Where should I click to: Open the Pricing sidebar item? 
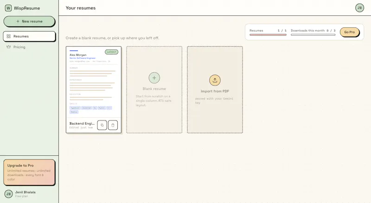tap(29, 47)
